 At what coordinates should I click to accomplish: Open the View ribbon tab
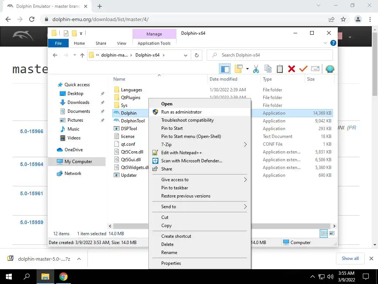click(121, 43)
